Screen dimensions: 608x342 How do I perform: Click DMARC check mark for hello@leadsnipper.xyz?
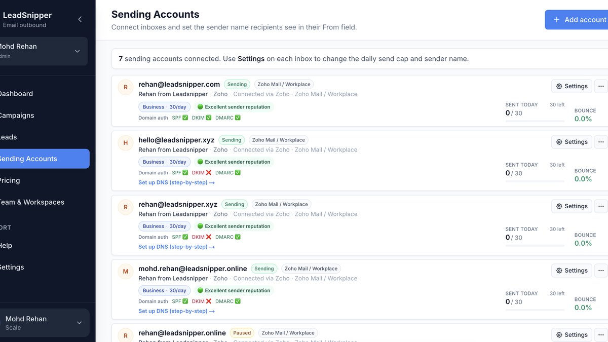(x=238, y=173)
